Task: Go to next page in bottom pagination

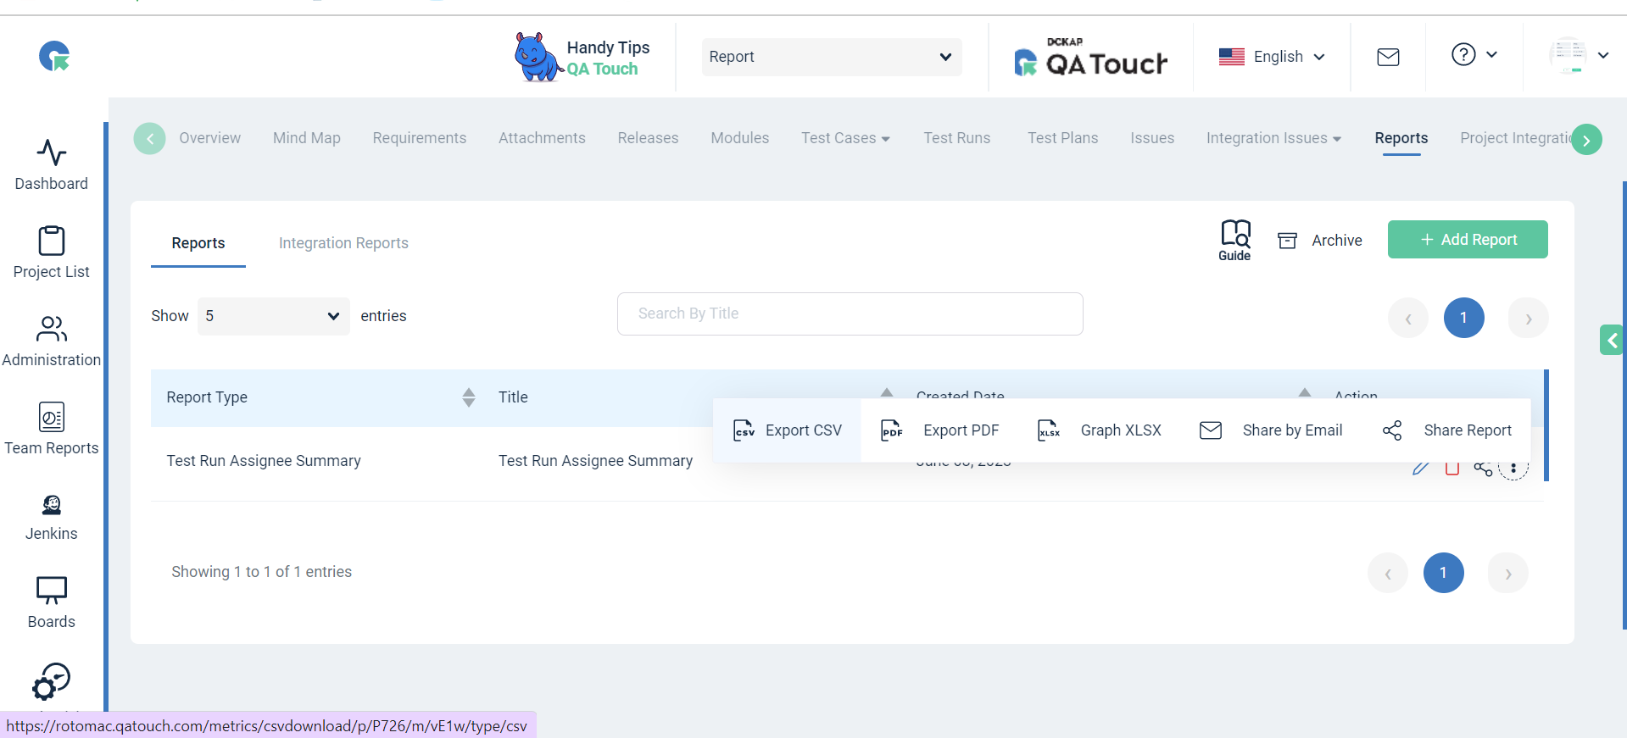Action: pyautogui.click(x=1508, y=574)
